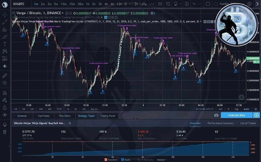Switch to the 4h timeframe
The image size is (261, 162).
tap(106, 4)
